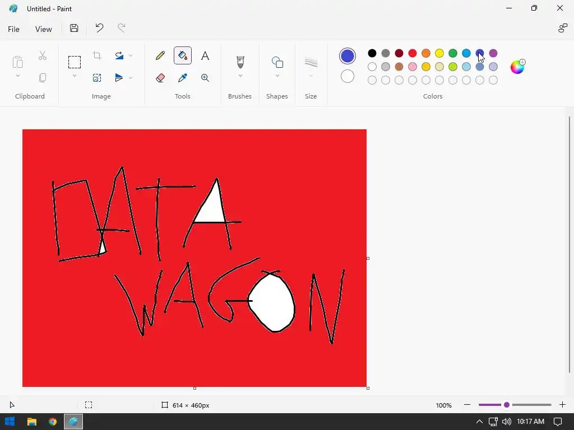Click the Crop icon
This screenshot has height=430, width=574.
[97, 55]
